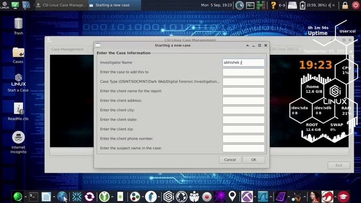Click the client state field
This screenshot has height=203, width=361.
[x=243, y=120]
